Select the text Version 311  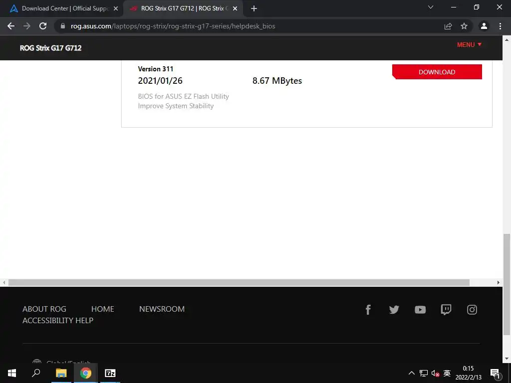(156, 69)
